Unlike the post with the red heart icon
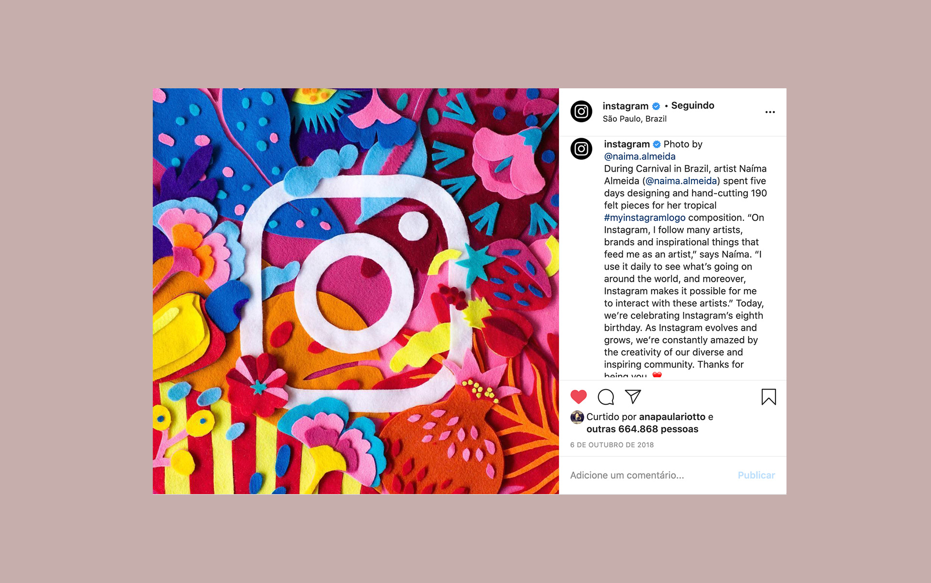Screen dimensions: 931x583 tap(578, 397)
